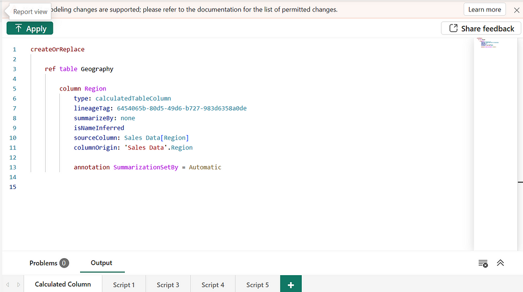Image resolution: width=523 pixels, height=292 pixels.
Task: Open the Script 4 tab
Action: (213, 285)
